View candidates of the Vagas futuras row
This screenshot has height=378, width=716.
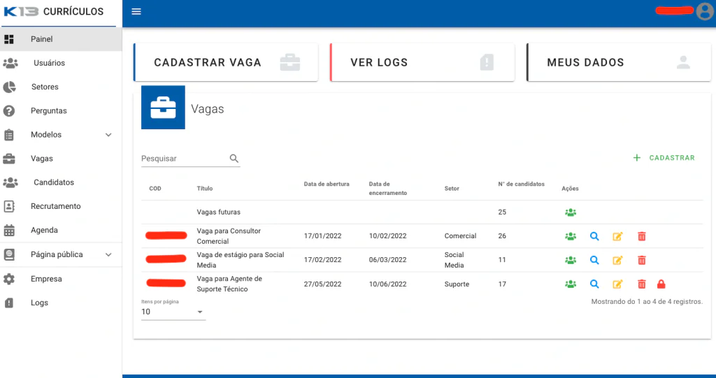coord(571,212)
